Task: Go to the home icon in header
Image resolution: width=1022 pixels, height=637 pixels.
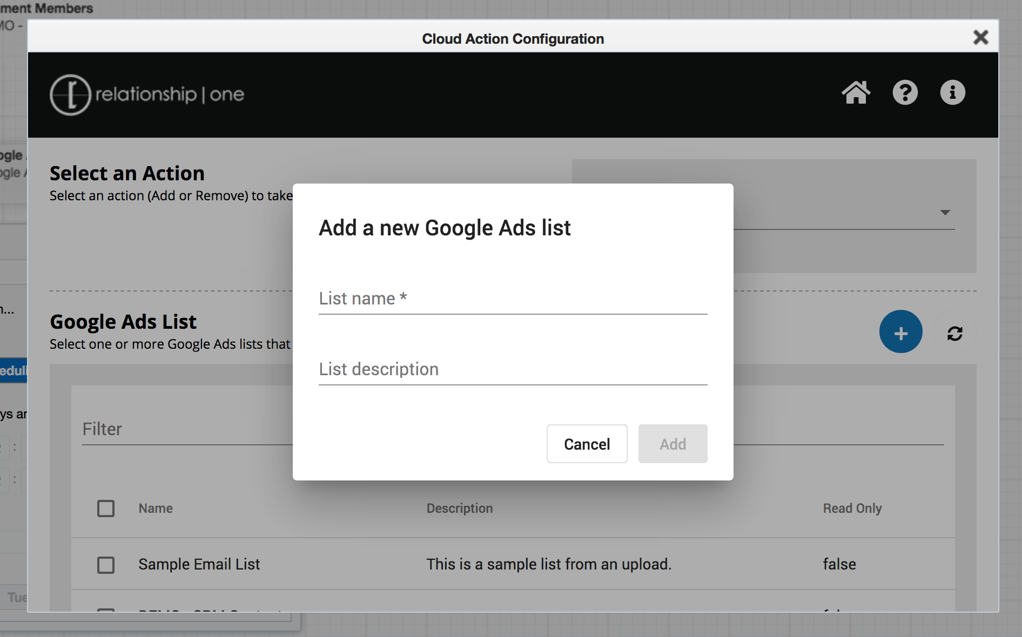Action: pos(856,92)
